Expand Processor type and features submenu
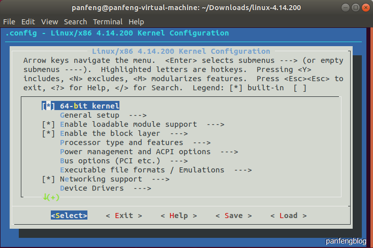373x248 pixels. pyautogui.click(x=135, y=143)
